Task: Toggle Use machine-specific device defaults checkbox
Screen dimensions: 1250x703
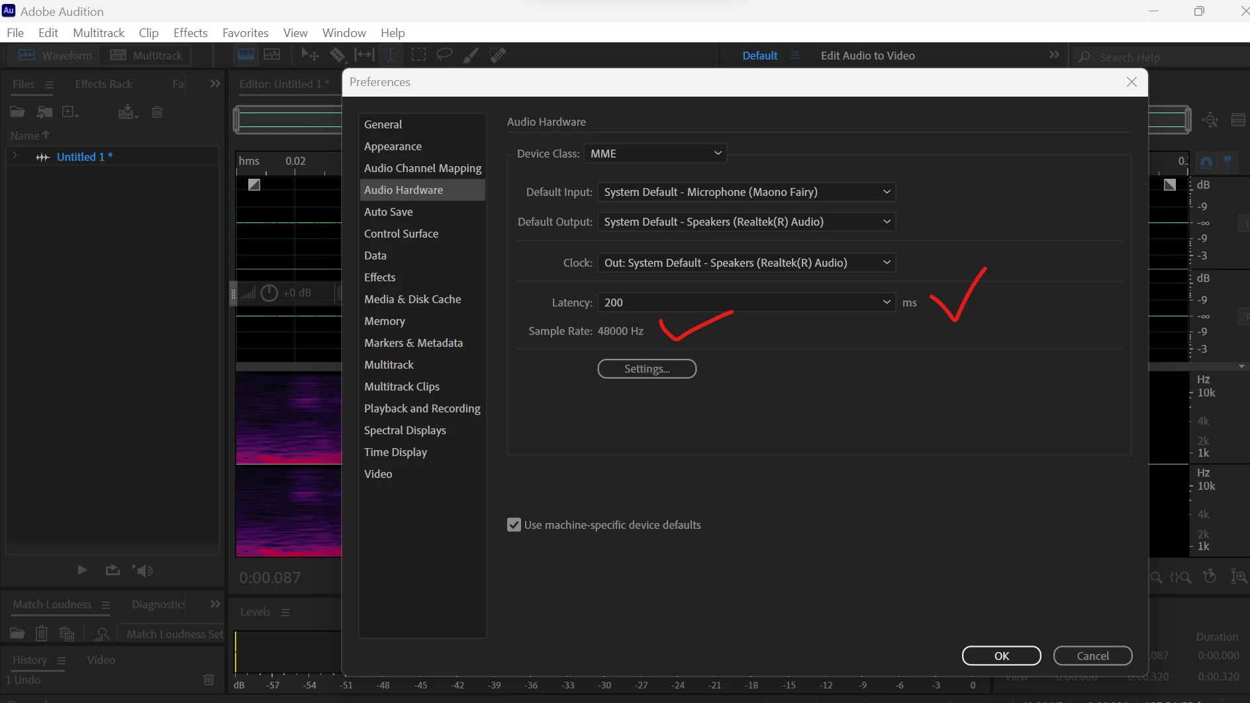Action: pos(514,525)
